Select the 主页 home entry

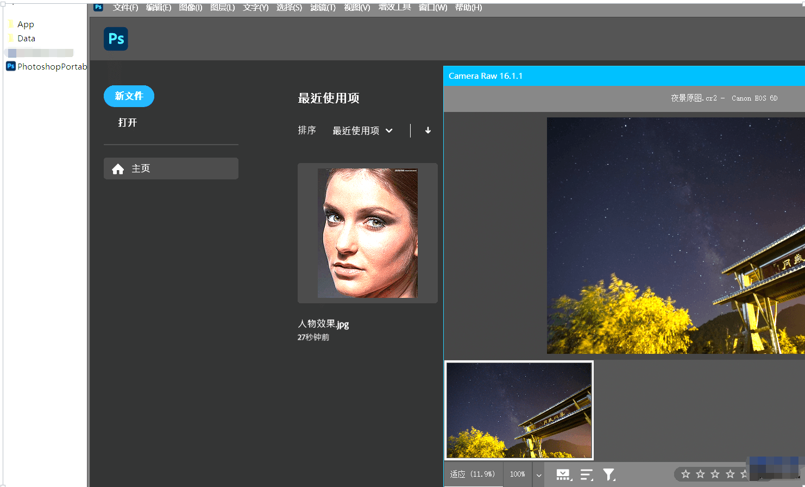click(x=171, y=168)
